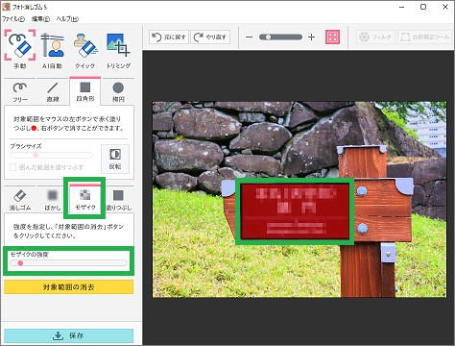455x346 pixels.
Task: Switch to the ぼかし blur tab
Action: [x=53, y=200]
